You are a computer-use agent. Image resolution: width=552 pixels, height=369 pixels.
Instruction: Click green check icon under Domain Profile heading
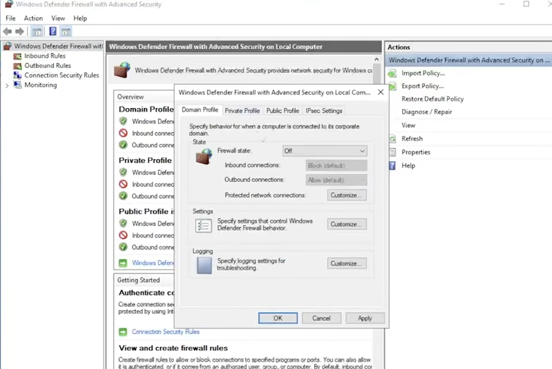click(123, 121)
